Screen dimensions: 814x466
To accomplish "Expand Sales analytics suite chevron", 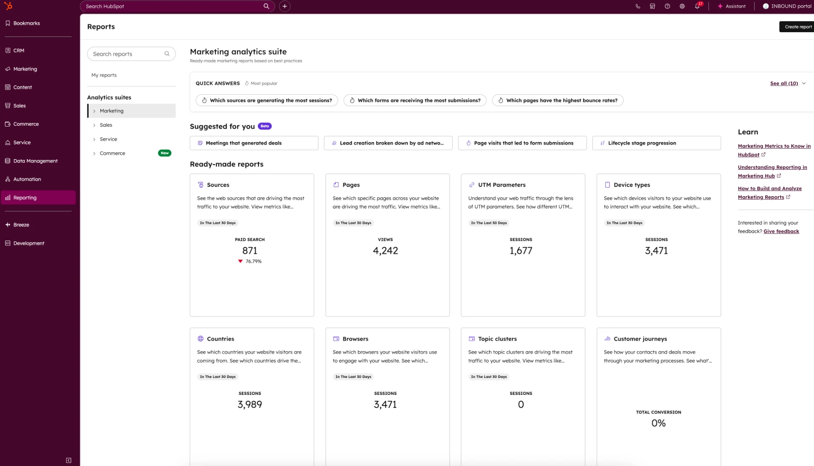I will coord(94,125).
